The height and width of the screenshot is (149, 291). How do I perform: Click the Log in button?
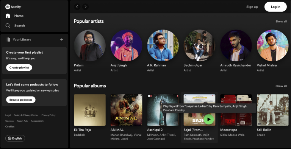tap(275, 7)
